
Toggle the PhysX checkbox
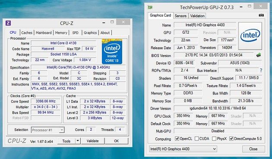point(214,139)
